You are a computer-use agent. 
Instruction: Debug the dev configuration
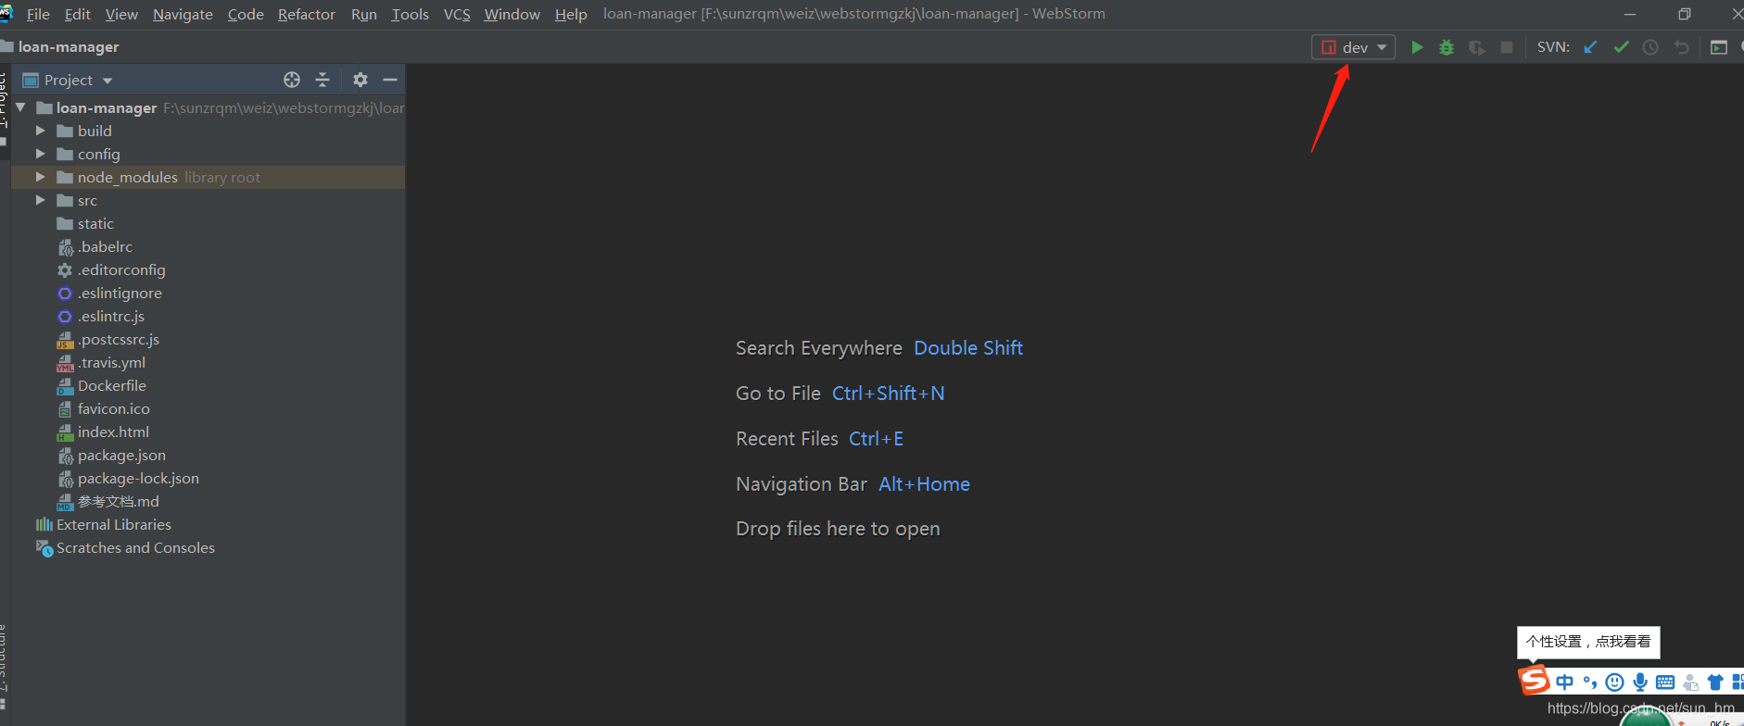pyautogui.click(x=1447, y=47)
